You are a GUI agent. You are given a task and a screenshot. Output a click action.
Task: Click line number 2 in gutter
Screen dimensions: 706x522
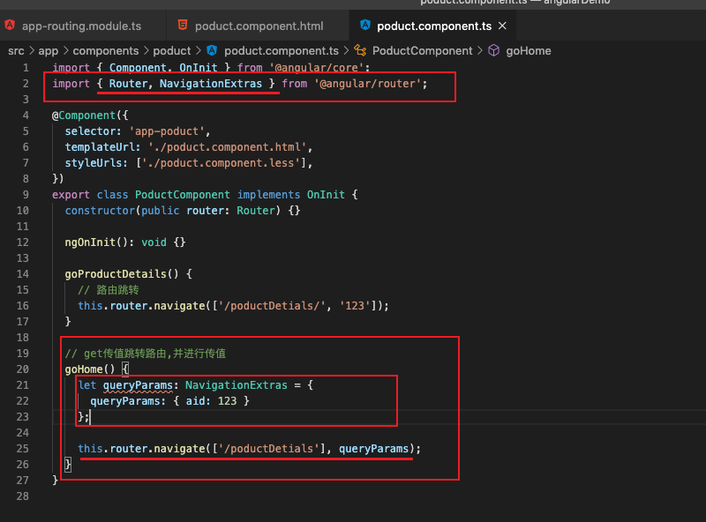[26, 84]
